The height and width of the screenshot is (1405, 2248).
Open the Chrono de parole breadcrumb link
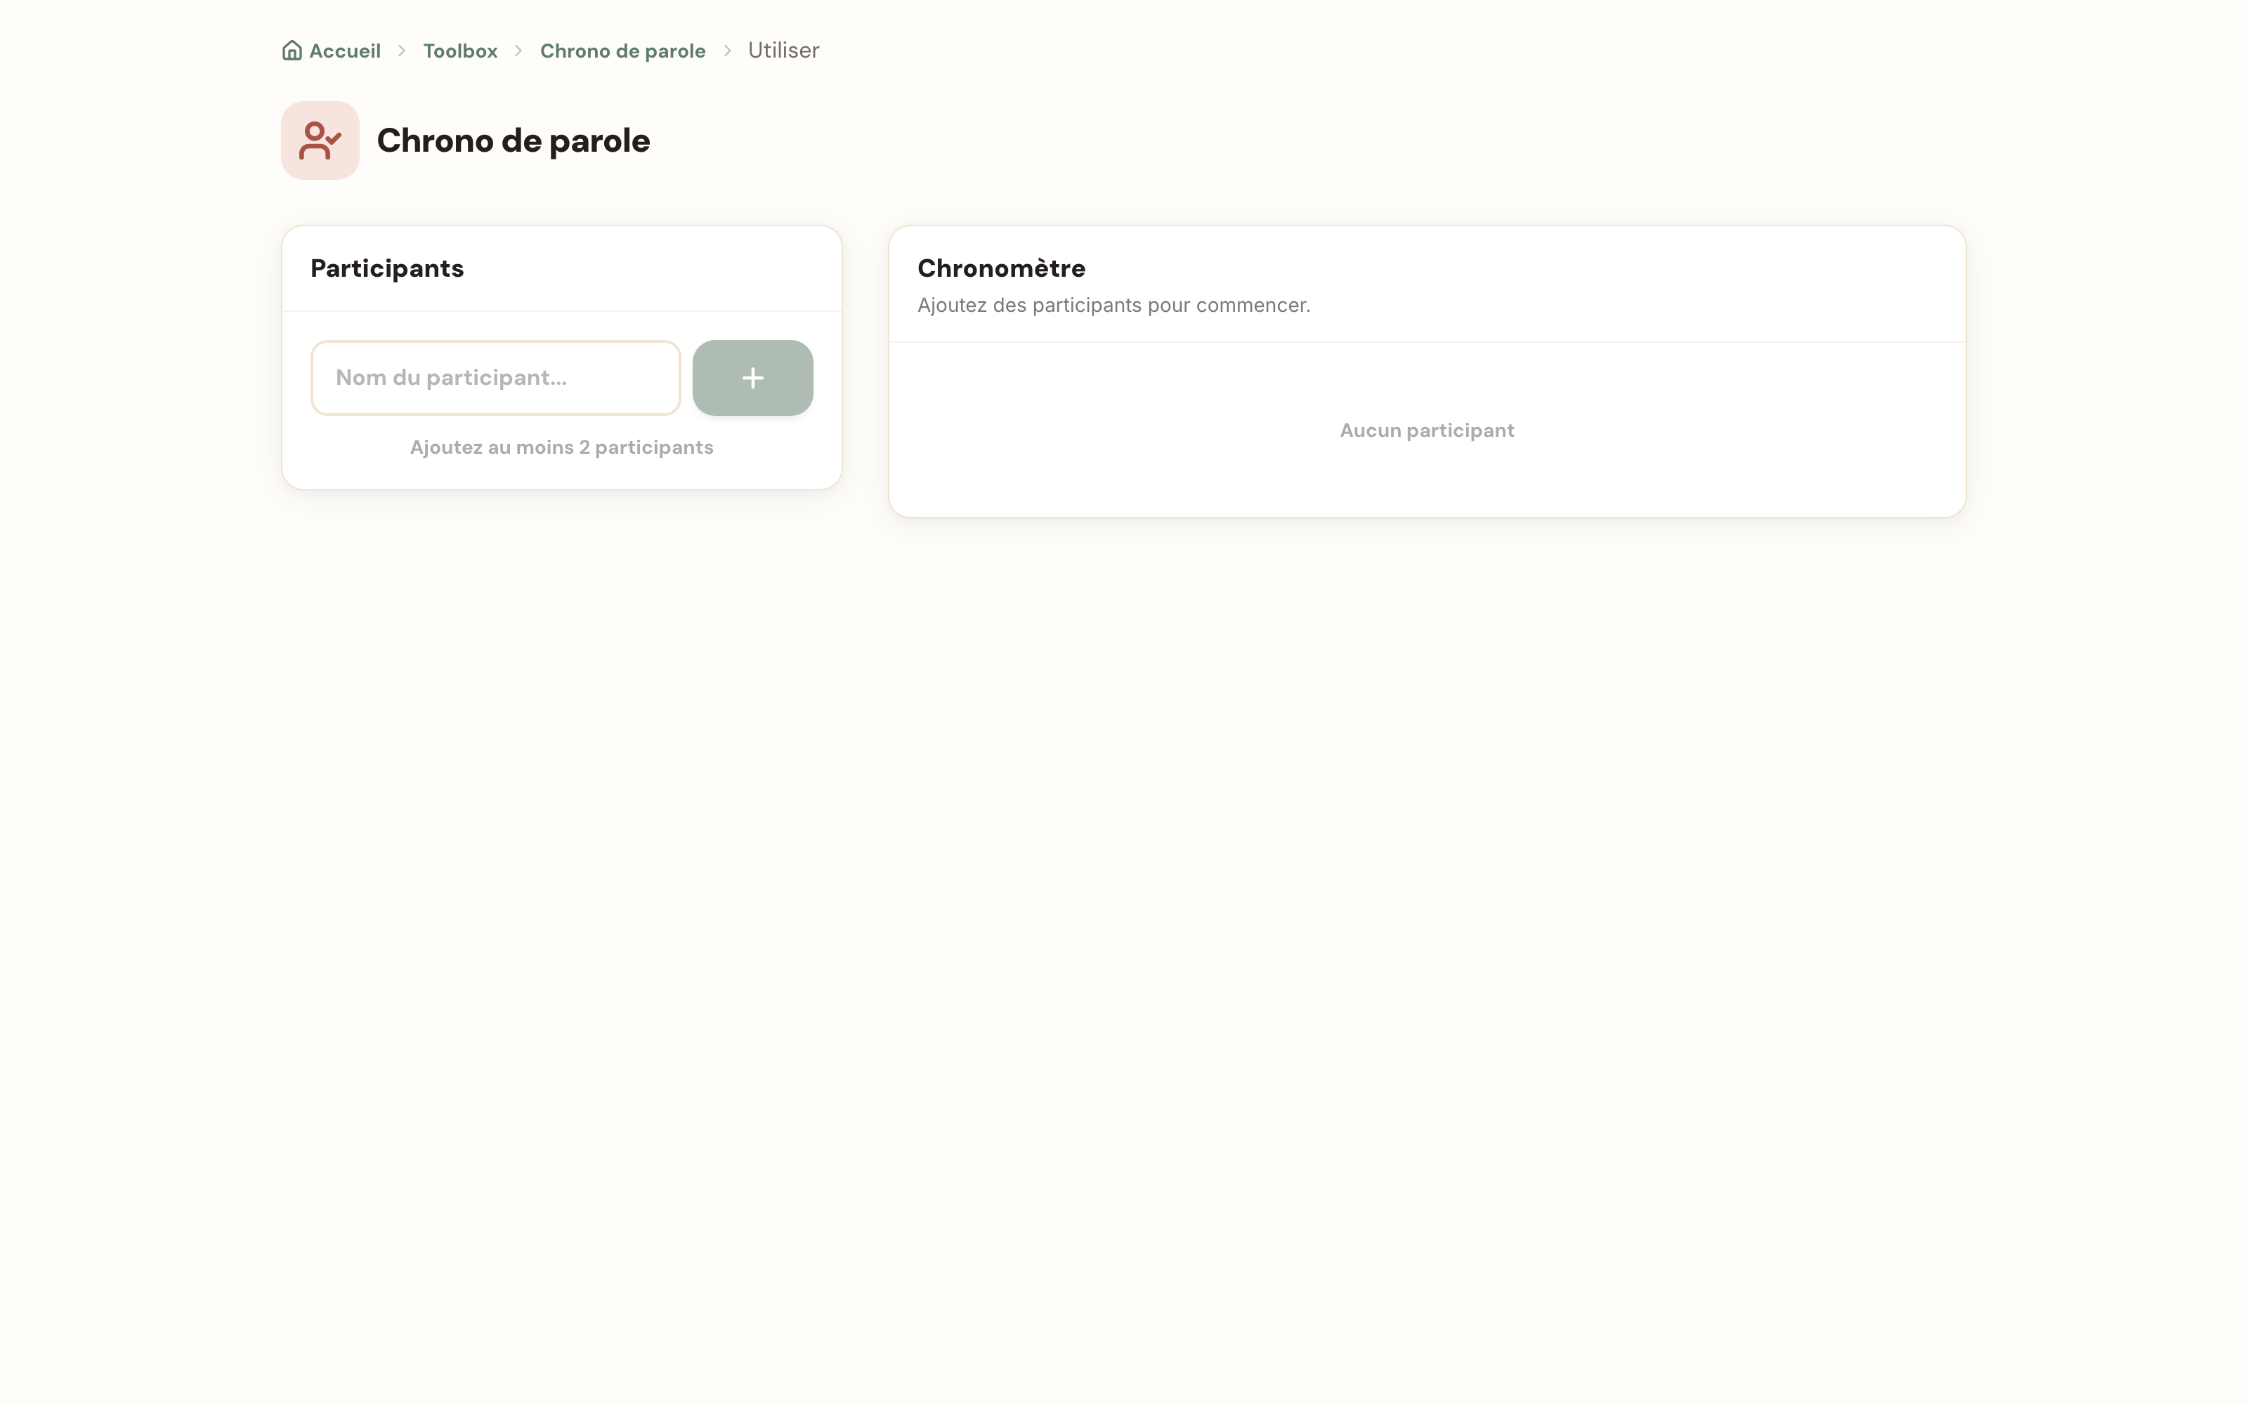tap(622, 50)
